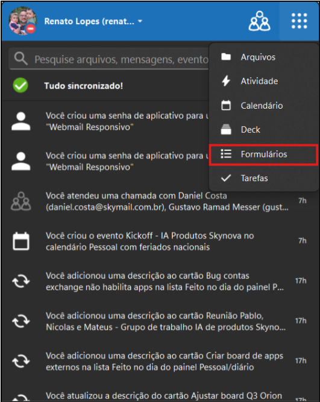Open the apps grid menu icon
Viewport: 320px width, 402px height.
pos(300,21)
